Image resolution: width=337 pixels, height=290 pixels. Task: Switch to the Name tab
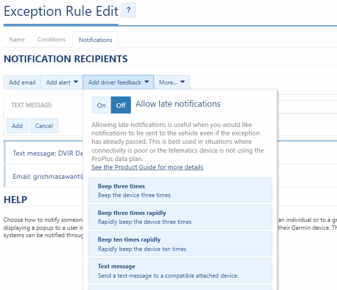[x=17, y=40]
